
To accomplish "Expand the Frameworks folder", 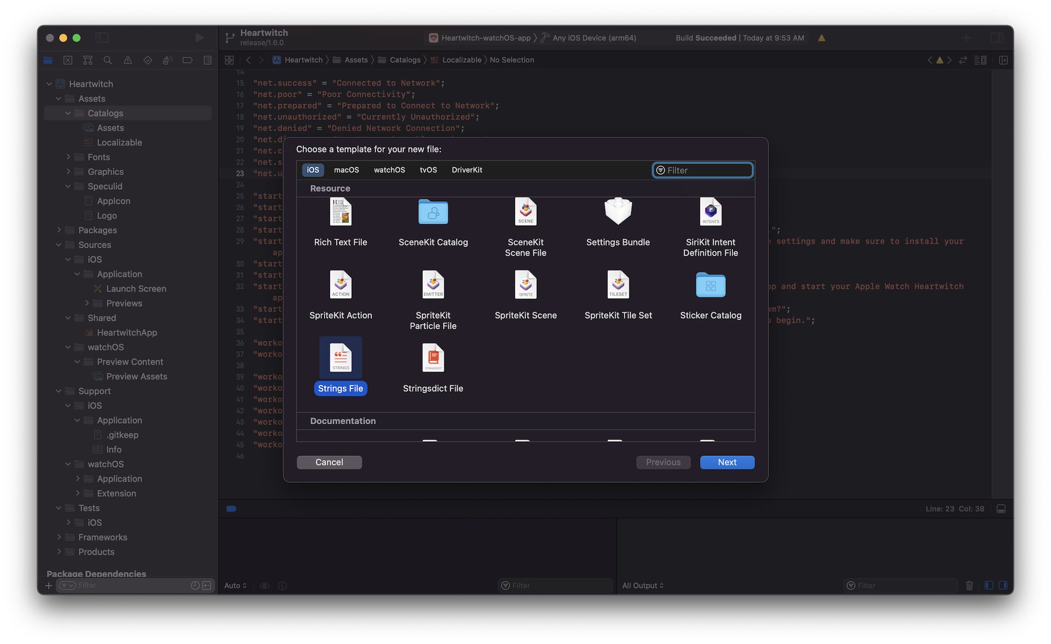I will coord(59,537).
